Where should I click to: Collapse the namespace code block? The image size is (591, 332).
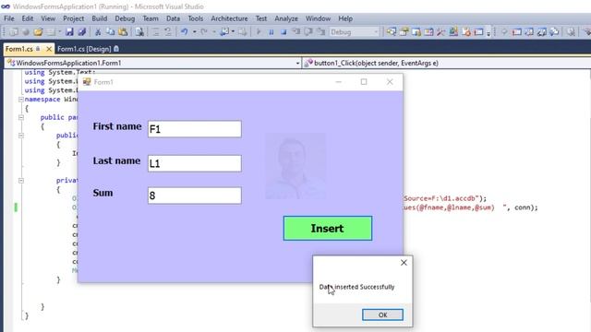coord(21,100)
